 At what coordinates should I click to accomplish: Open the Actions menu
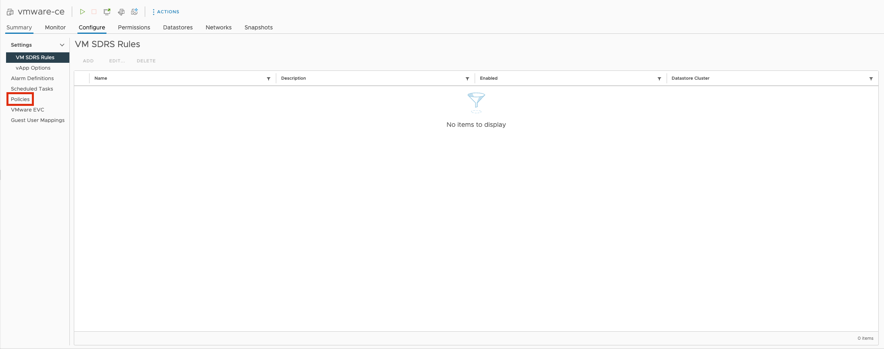[x=166, y=12]
